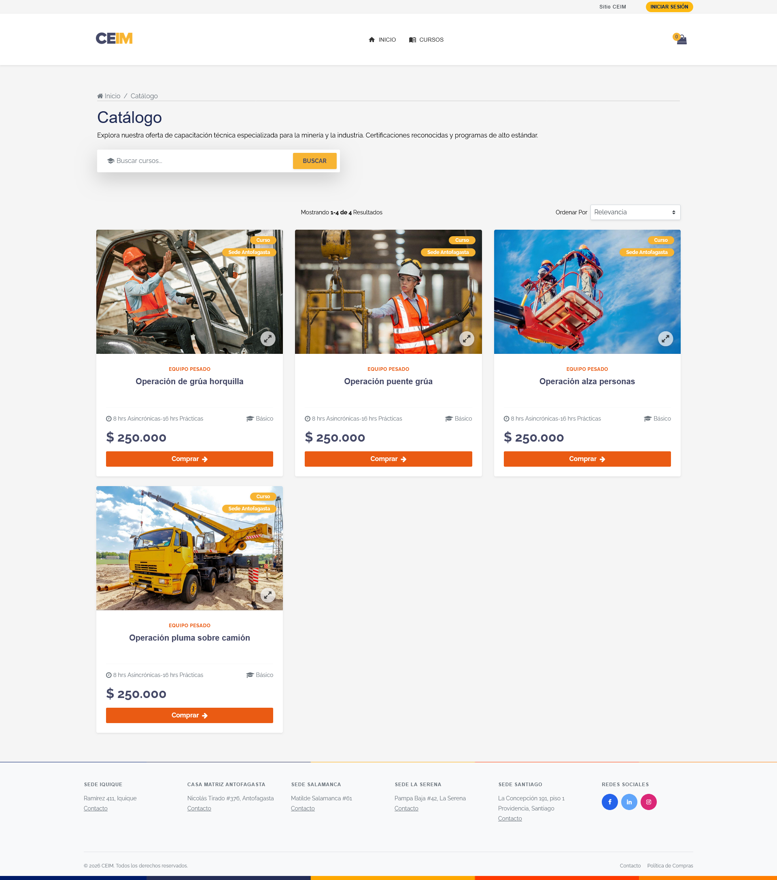Buy the Operación puente grúa course
The width and height of the screenshot is (777, 880).
pyautogui.click(x=388, y=459)
